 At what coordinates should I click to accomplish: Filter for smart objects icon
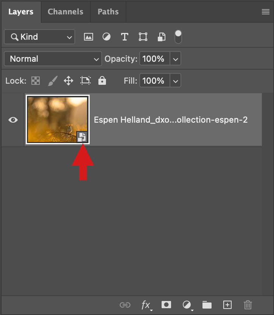(x=162, y=37)
